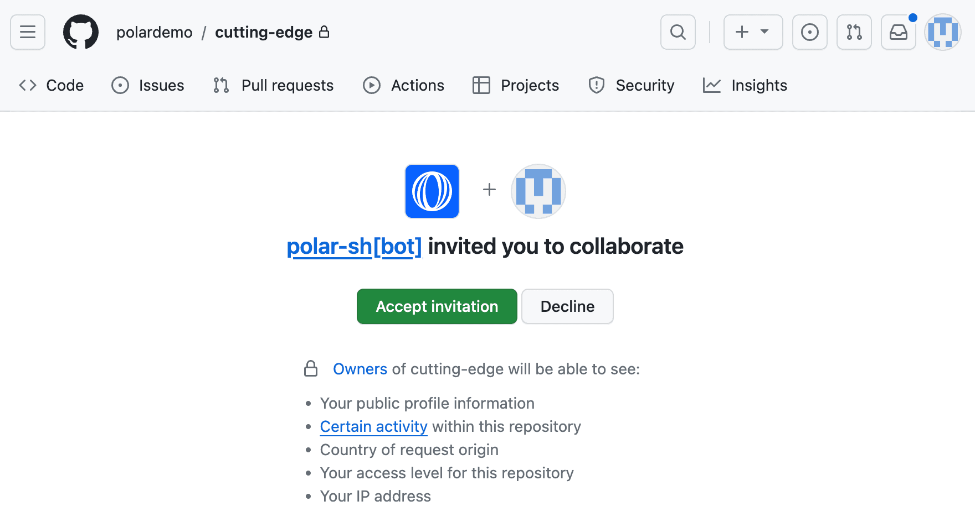Open the pull requests icon in header
Screen dimensions: 975x522
coord(854,32)
